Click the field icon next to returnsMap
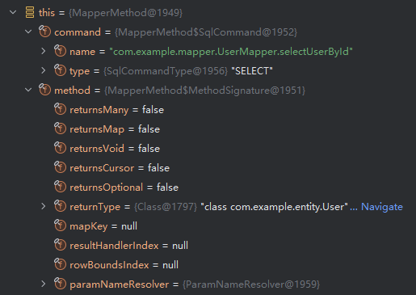Image resolution: width=416 pixels, height=295 pixels. pyautogui.click(x=60, y=129)
